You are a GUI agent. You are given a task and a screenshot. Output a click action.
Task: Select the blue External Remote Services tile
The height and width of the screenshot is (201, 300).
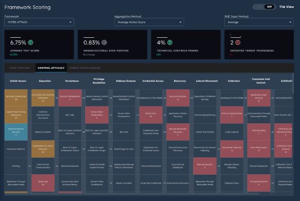tap(16, 132)
